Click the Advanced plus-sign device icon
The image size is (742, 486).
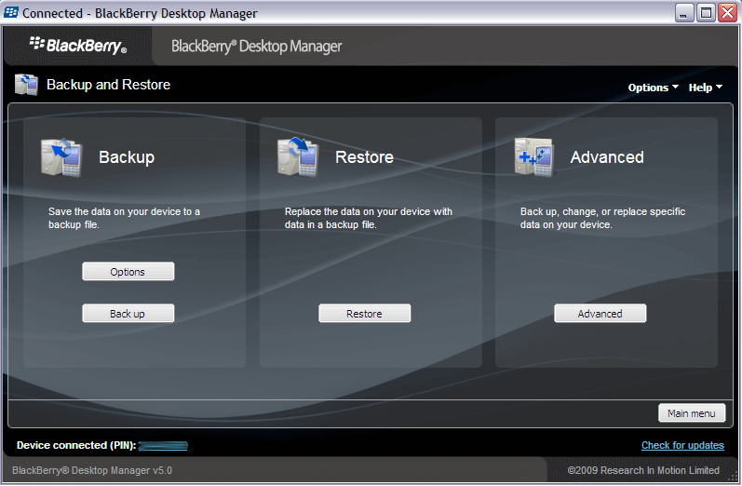533,157
